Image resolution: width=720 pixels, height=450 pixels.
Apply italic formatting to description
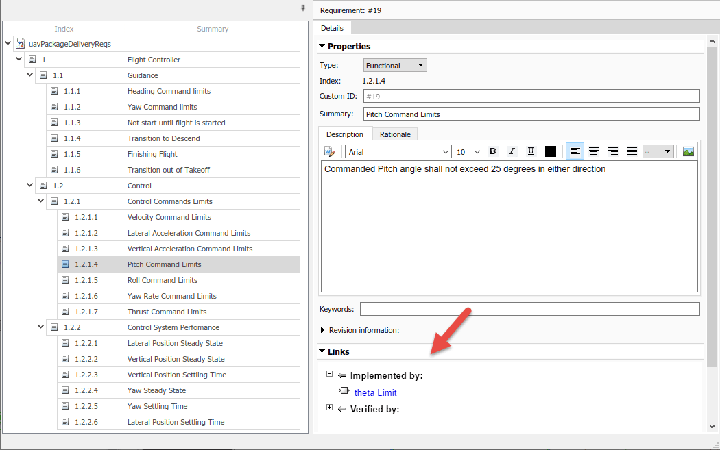tap(512, 151)
